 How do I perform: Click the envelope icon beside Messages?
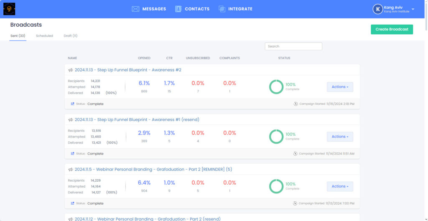[x=135, y=9]
